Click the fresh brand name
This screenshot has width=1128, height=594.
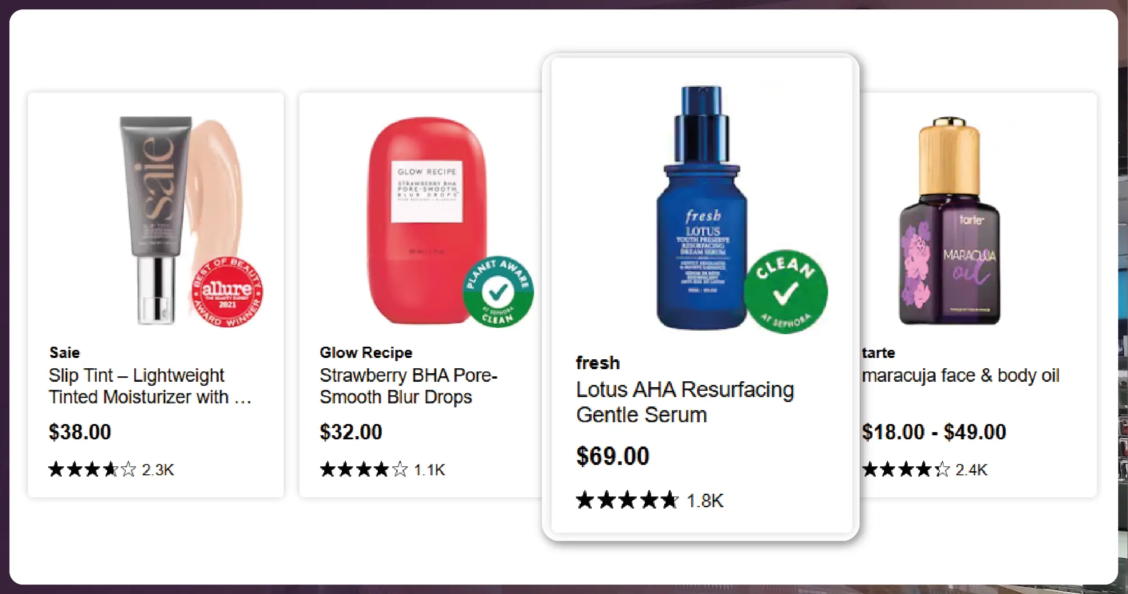coord(598,363)
